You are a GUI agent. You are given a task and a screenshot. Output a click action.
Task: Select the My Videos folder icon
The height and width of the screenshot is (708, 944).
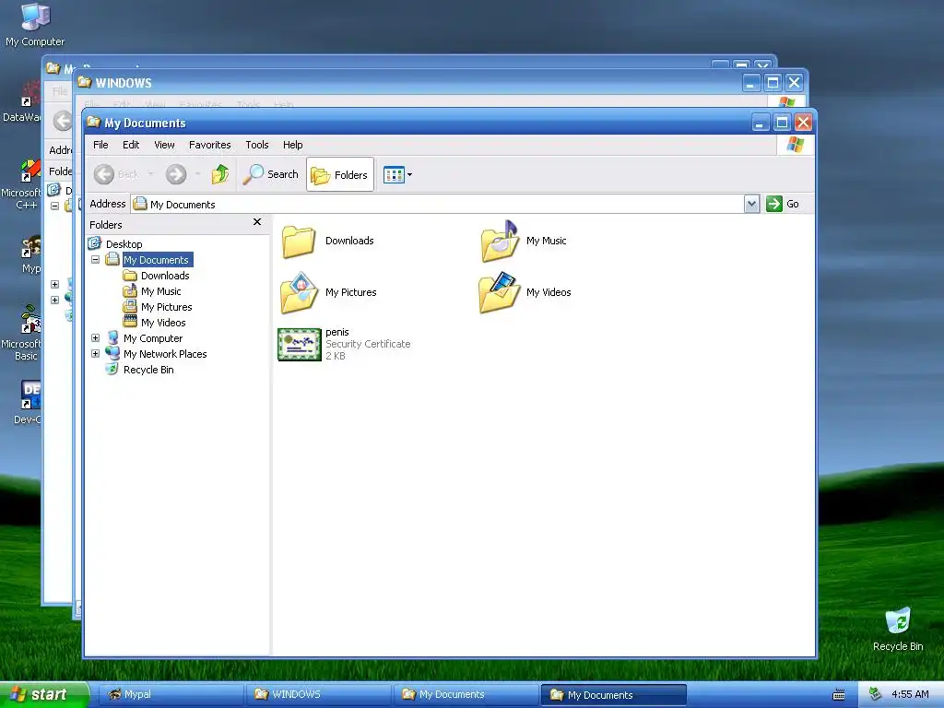(x=500, y=292)
